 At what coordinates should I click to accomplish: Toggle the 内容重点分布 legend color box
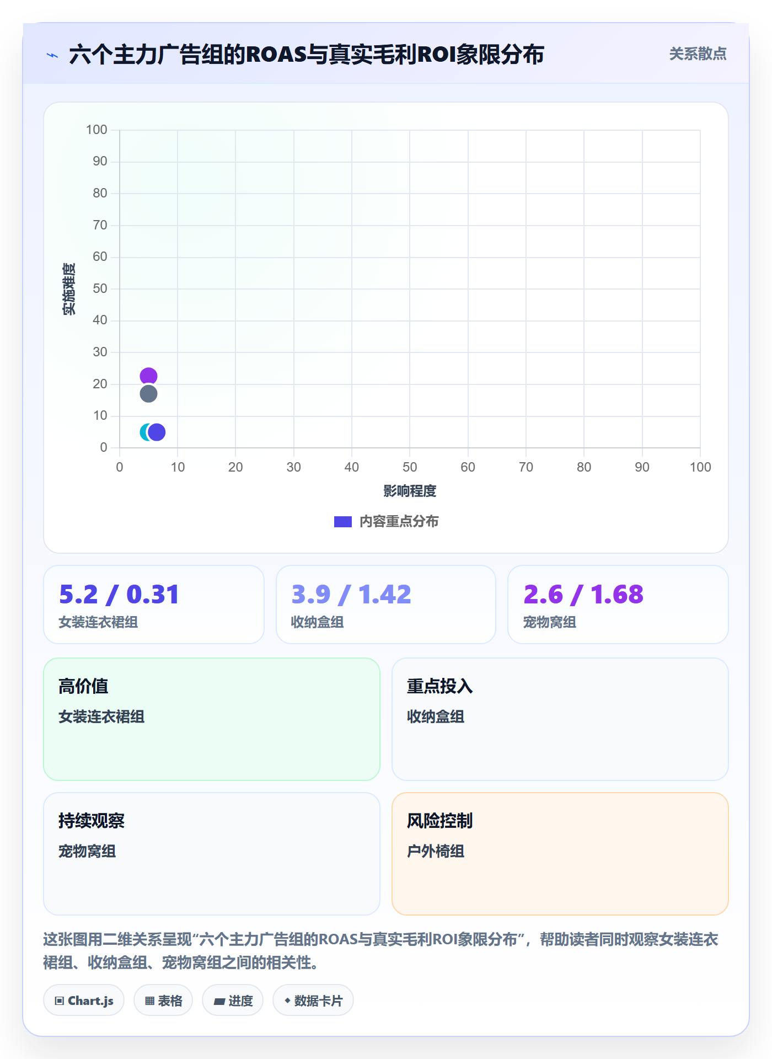[343, 521]
